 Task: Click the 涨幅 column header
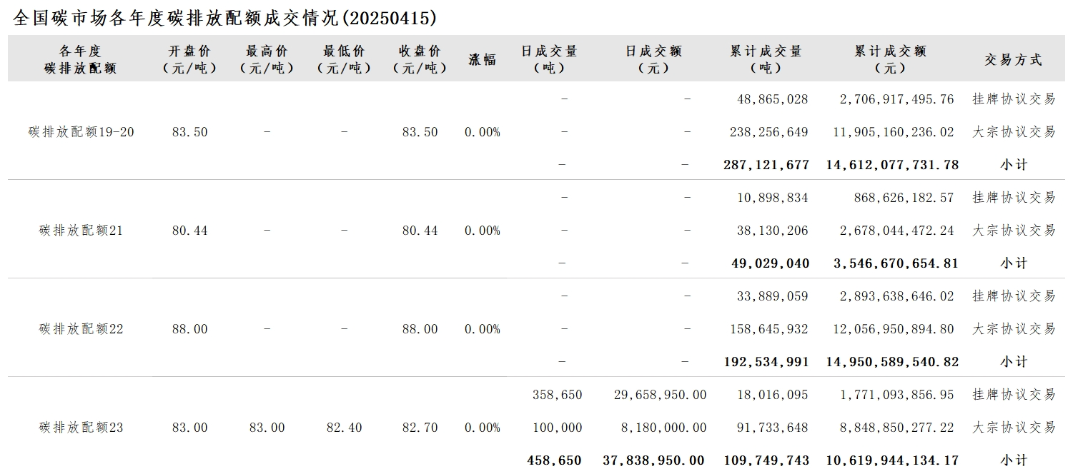click(483, 60)
